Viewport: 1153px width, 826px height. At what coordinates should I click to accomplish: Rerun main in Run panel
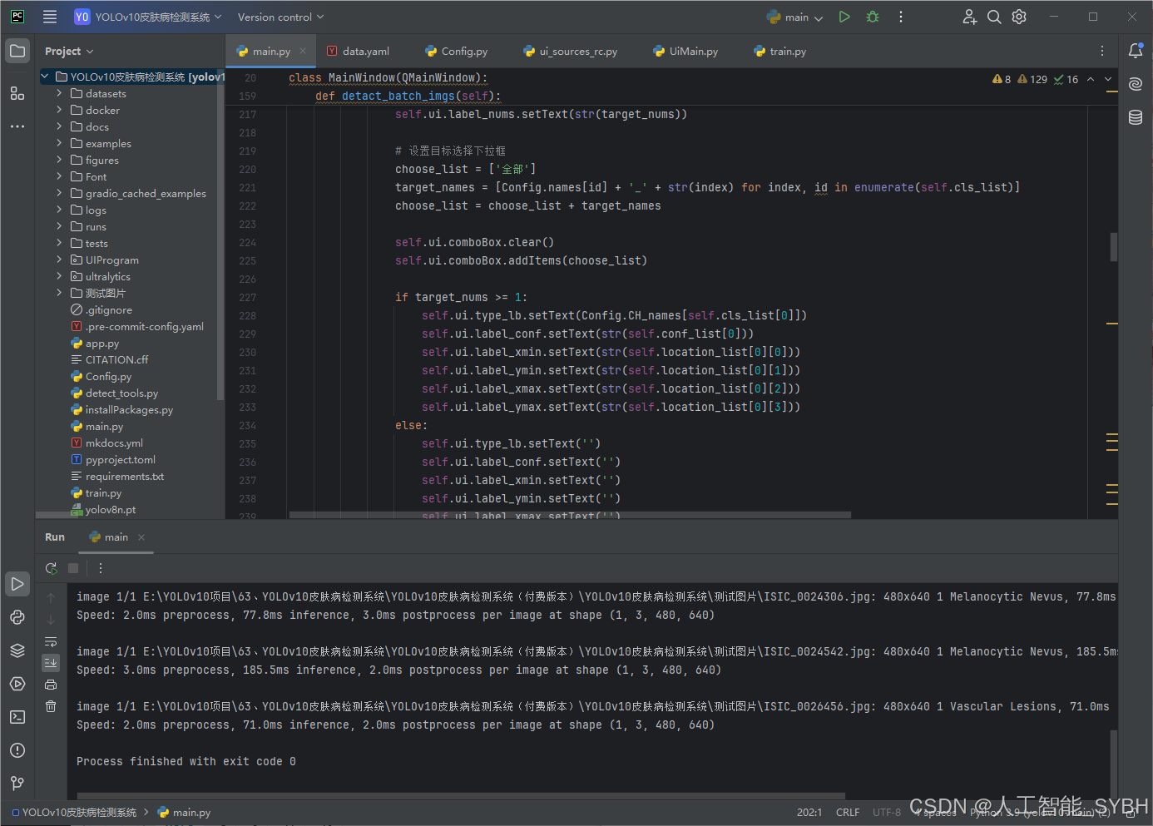tap(51, 568)
